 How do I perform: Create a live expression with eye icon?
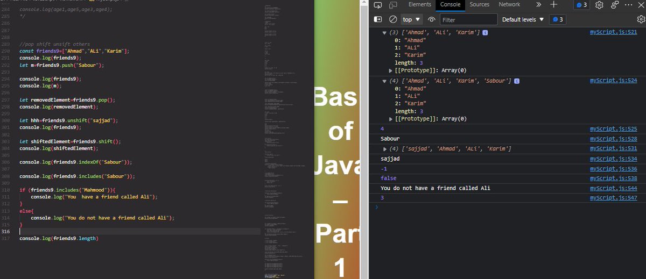pyautogui.click(x=432, y=19)
